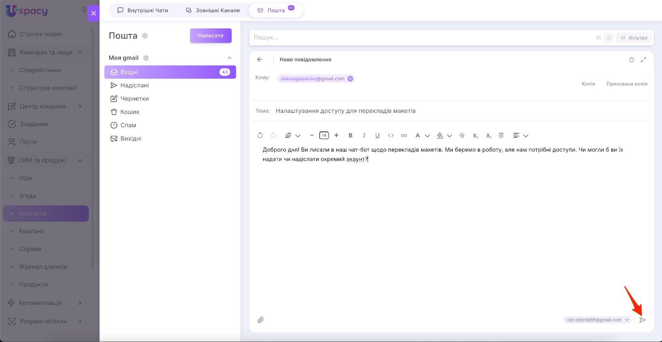Collapse the Моя gmail folder list
The height and width of the screenshot is (342, 662).
coord(229,58)
